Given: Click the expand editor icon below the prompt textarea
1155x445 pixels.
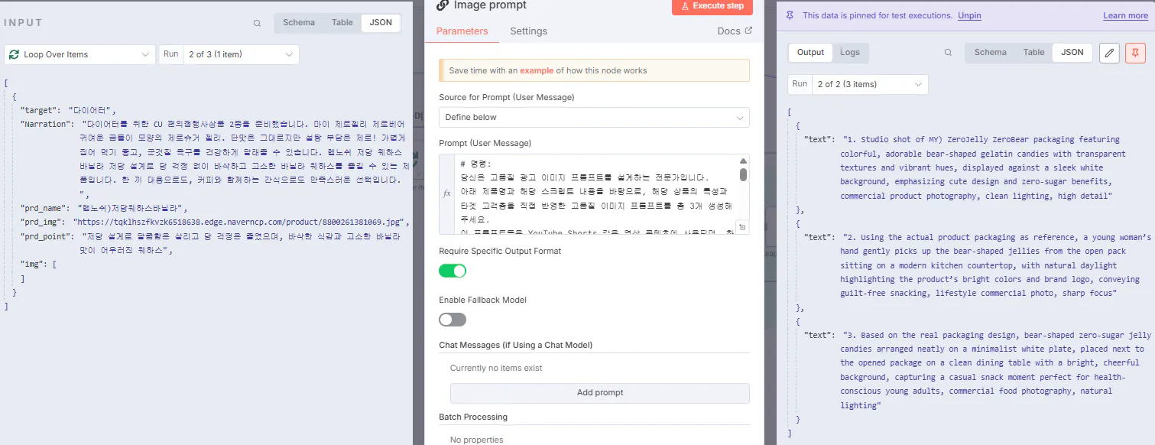Looking at the screenshot, I should [741, 226].
